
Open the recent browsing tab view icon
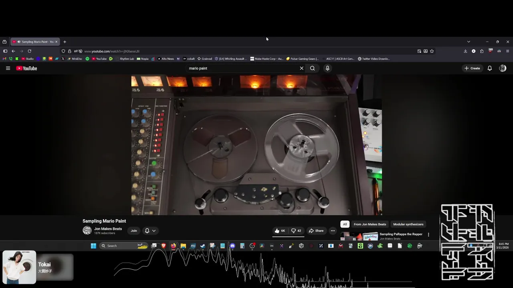pyautogui.click(x=4, y=42)
